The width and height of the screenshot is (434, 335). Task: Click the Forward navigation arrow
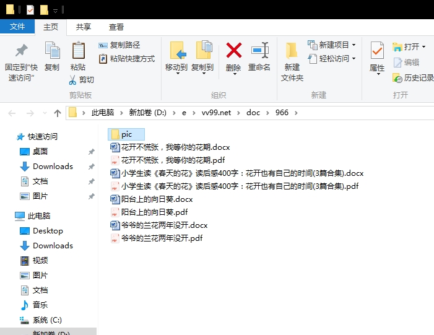pyautogui.click(x=30, y=113)
